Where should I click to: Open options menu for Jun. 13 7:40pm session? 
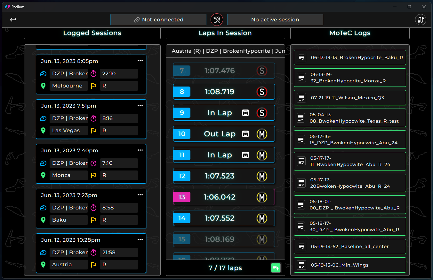(140, 150)
